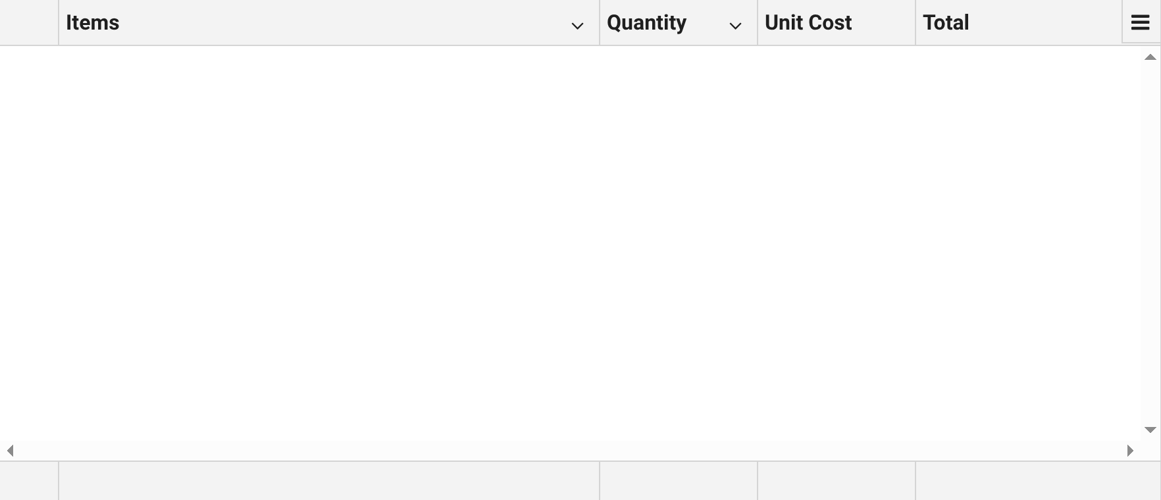Click the empty Total cell in the bottom row
Viewport: 1161px width, 500px height.
[1018, 481]
